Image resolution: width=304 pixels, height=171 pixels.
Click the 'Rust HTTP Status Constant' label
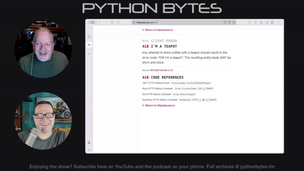157,89
